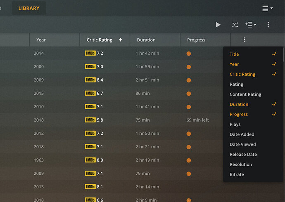Viewport: 285px width, 202px height.
Task: Select the year 2013 cell
Action: click(39, 187)
